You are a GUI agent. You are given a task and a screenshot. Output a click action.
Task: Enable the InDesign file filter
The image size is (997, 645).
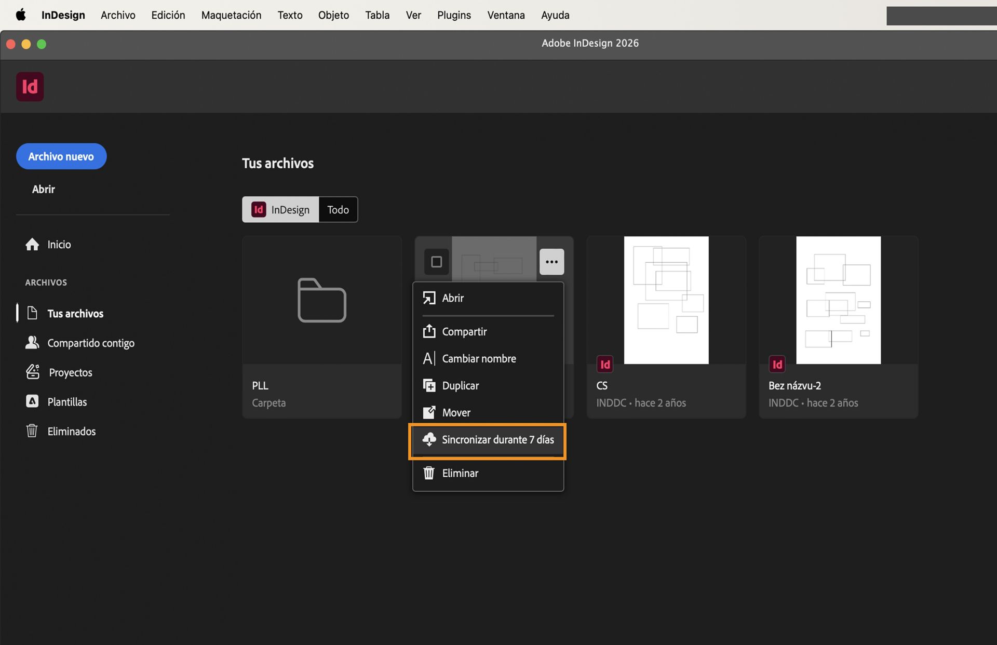(x=280, y=209)
